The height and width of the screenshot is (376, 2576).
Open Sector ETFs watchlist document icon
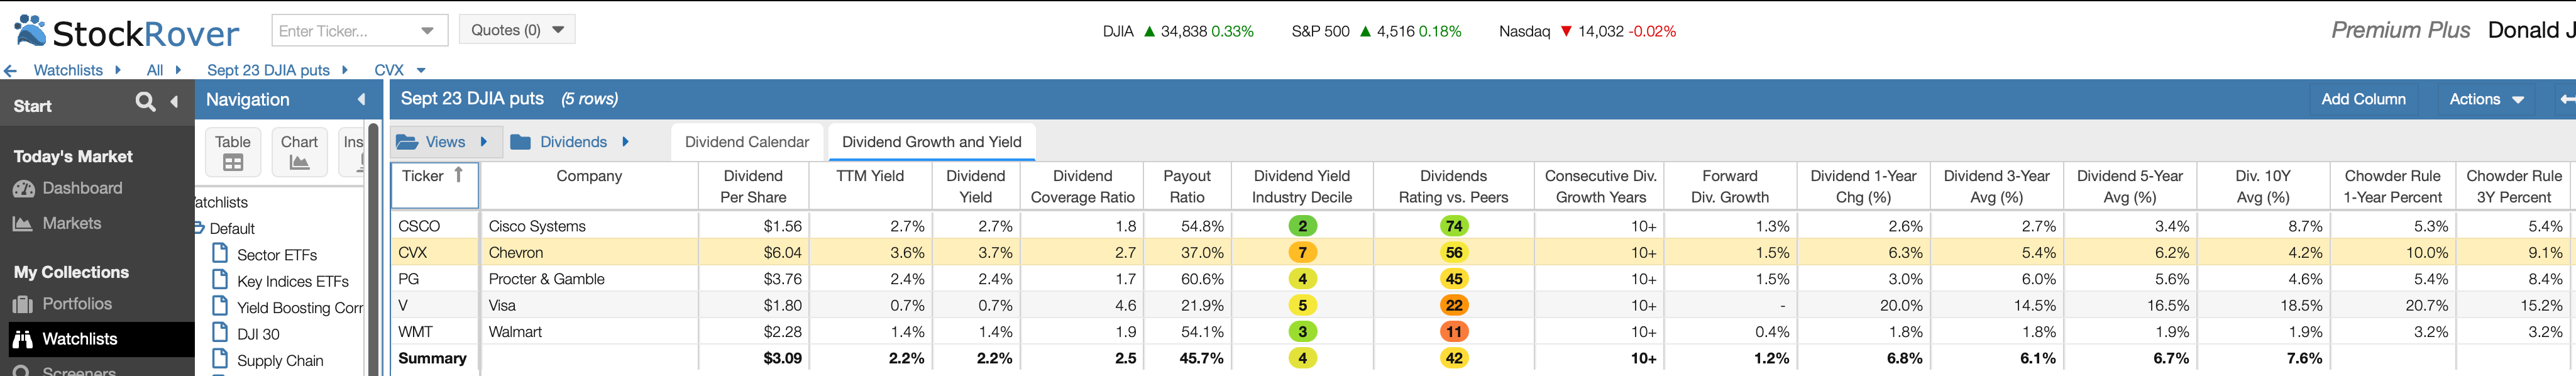click(220, 253)
